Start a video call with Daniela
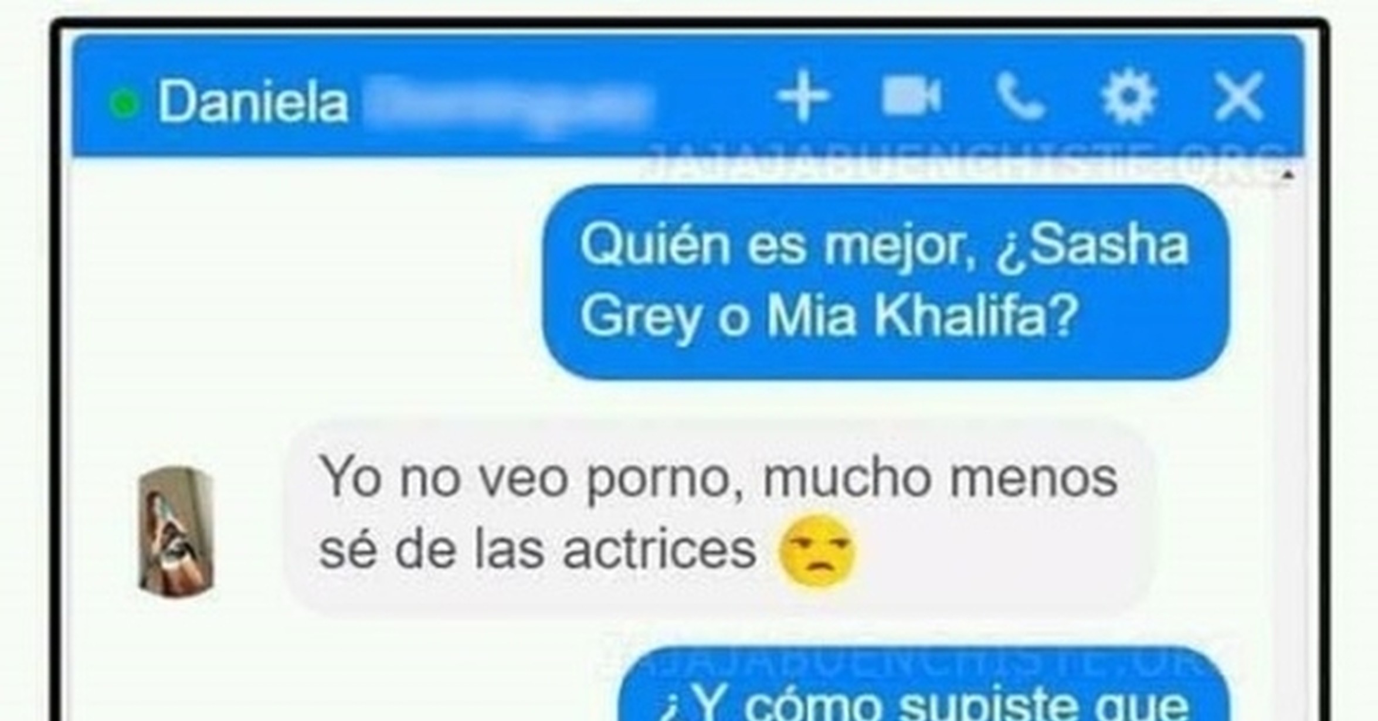 (911, 96)
